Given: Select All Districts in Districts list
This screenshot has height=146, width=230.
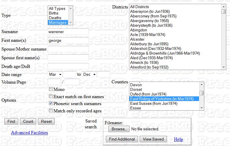Looking at the screenshot, I should [x=175, y=7].
